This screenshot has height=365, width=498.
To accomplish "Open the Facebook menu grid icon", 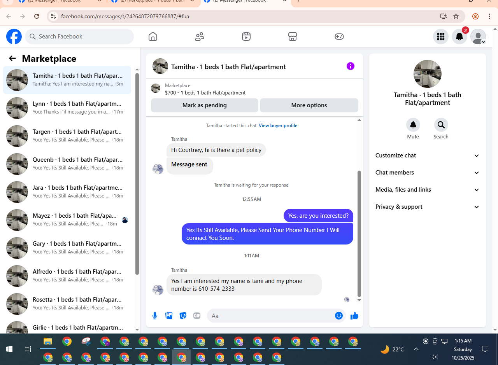I will 441,37.
